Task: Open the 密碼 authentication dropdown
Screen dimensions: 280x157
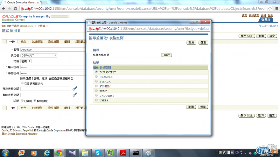Action: point(26,61)
